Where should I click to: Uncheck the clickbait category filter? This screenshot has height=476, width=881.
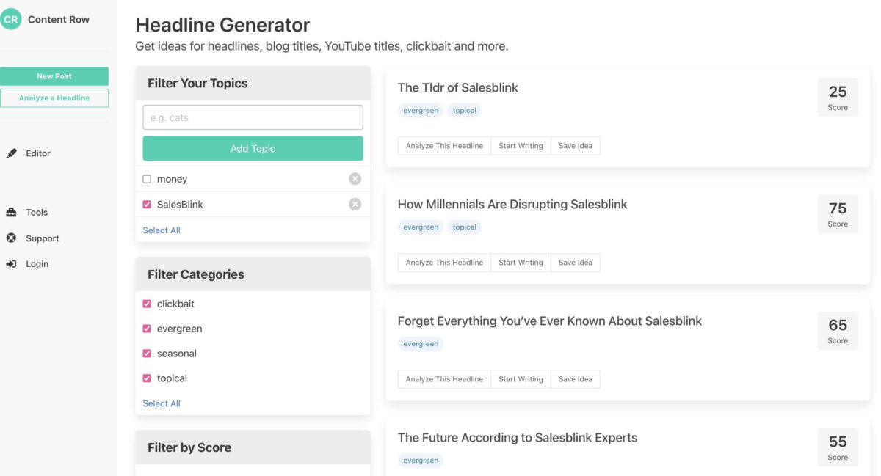(x=146, y=303)
